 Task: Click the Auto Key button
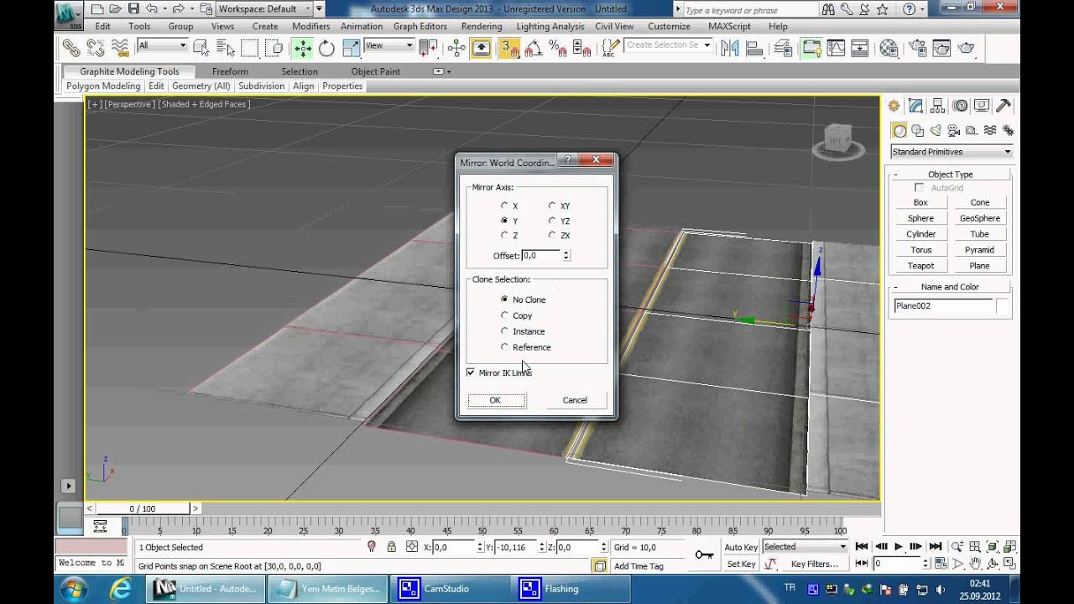(x=741, y=547)
